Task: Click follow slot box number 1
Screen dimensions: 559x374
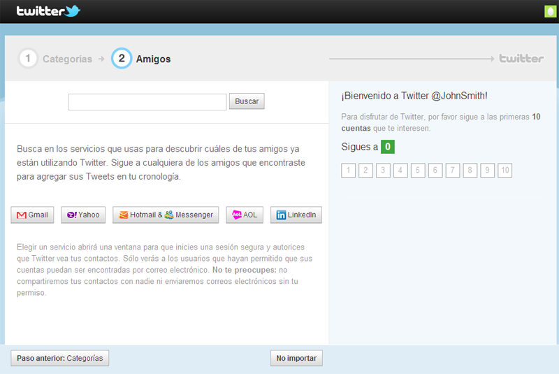Action: pyautogui.click(x=348, y=171)
